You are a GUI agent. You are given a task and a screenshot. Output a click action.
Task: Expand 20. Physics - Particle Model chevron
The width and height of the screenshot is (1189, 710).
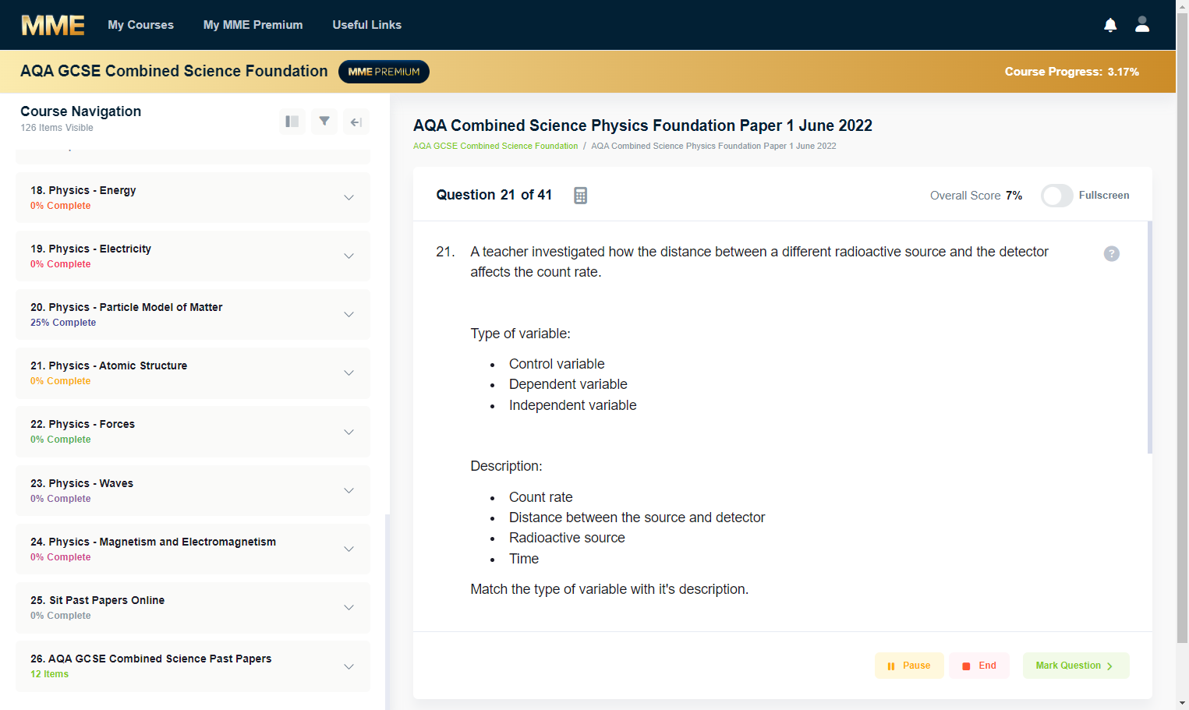[x=349, y=314]
